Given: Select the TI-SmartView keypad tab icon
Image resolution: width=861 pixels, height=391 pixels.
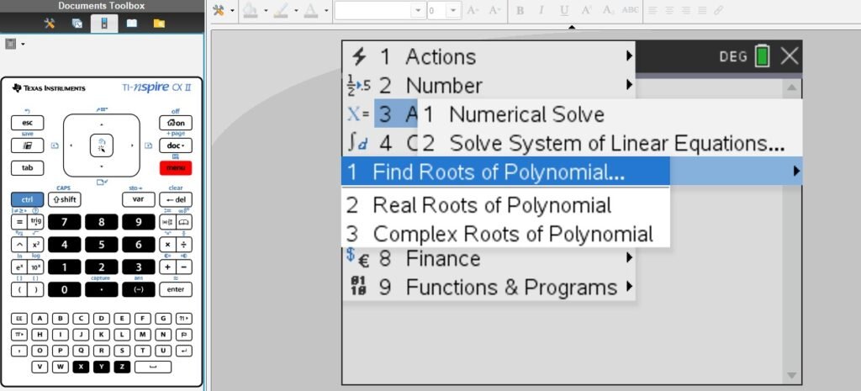Looking at the screenshot, I should [x=104, y=23].
